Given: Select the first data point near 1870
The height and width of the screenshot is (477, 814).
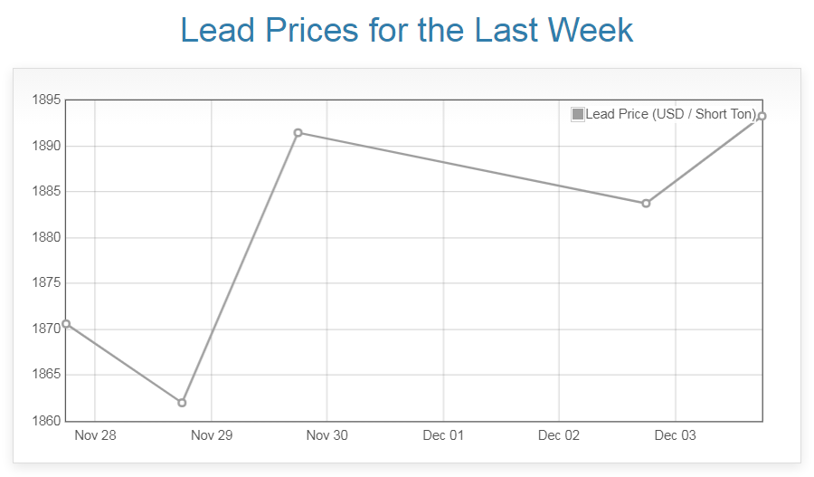Looking at the screenshot, I should coord(66,324).
